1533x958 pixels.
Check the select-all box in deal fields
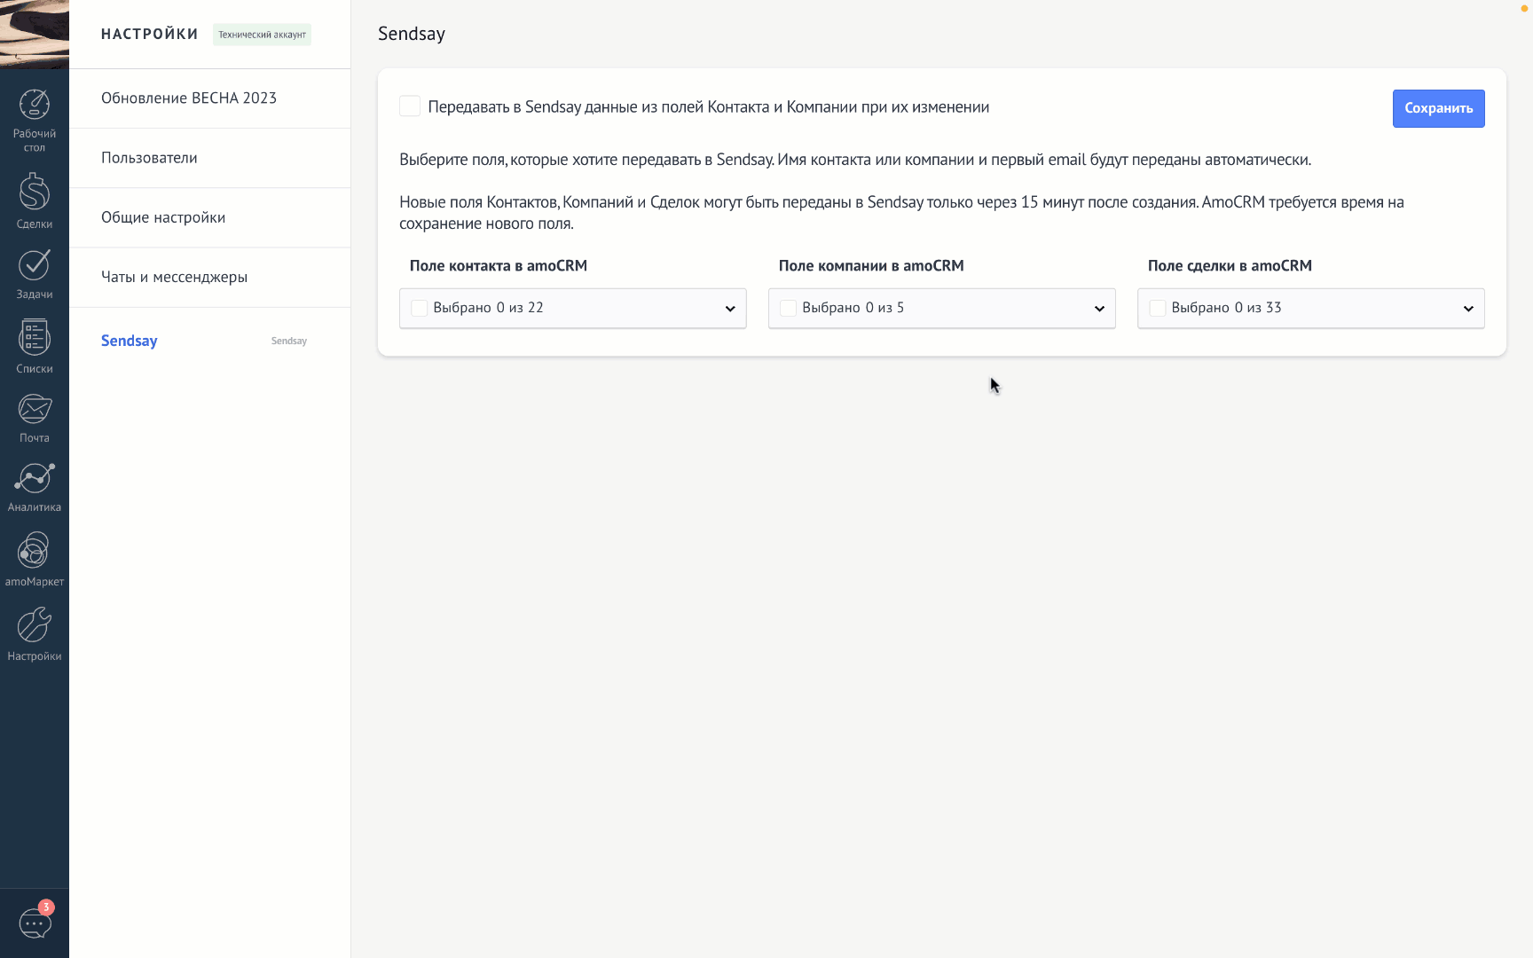coord(1157,308)
